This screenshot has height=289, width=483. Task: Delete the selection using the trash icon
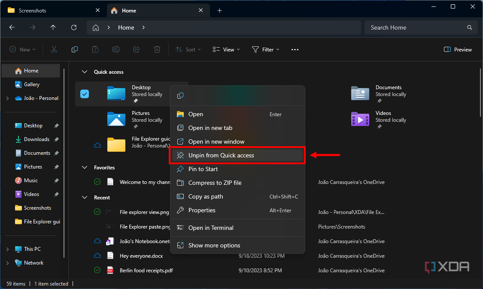click(x=157, y=49)
